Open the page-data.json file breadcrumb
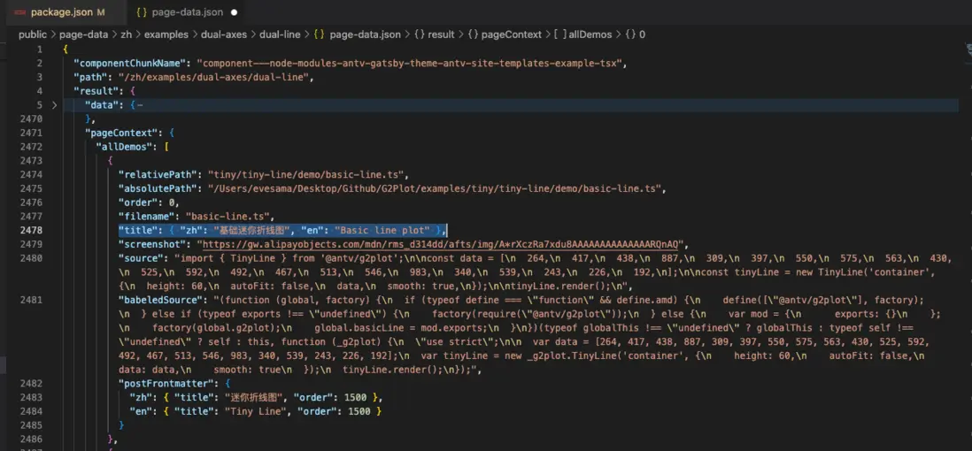 365,34
